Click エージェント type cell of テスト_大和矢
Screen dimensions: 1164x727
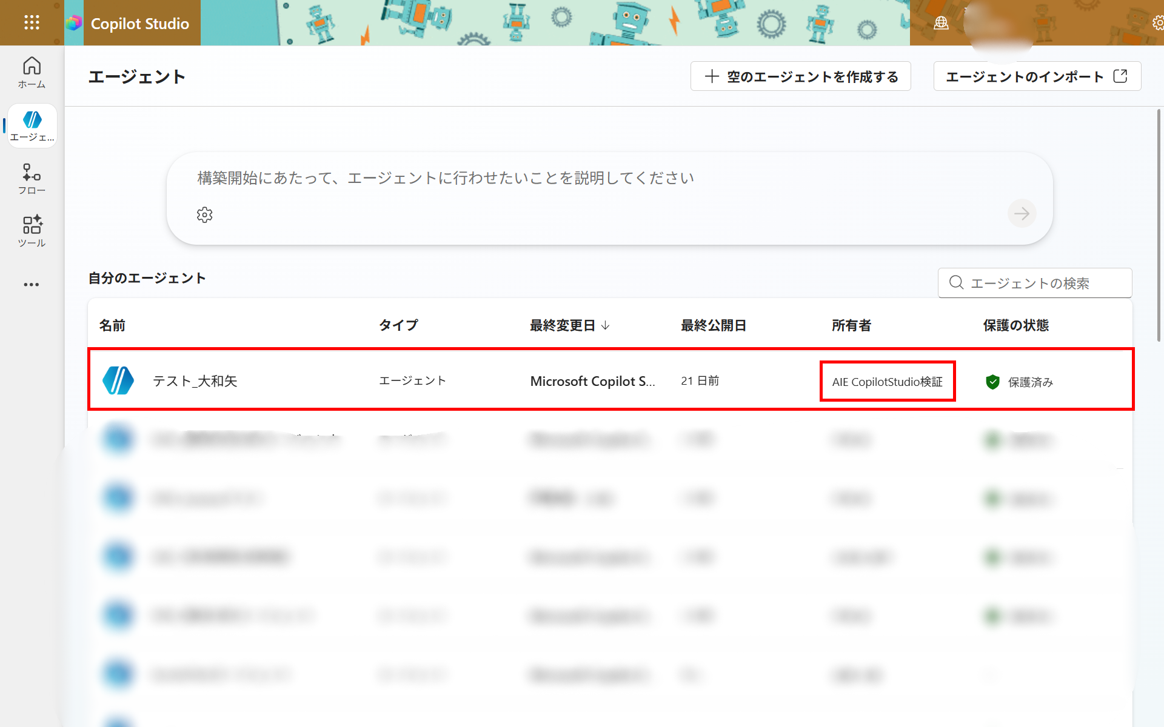[412, 380]
